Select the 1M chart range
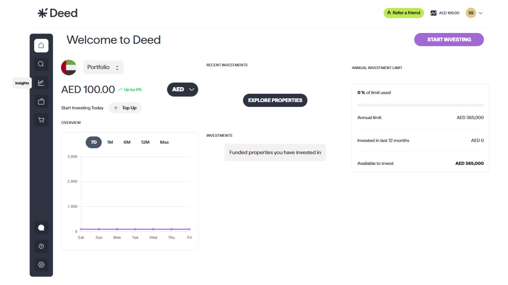This screenshot has height=285, width=508. click(110, 142)
